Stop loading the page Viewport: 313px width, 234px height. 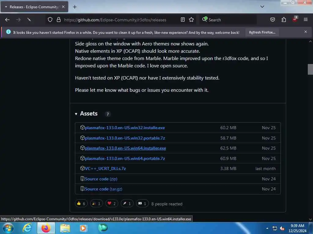tap(29, 20)
